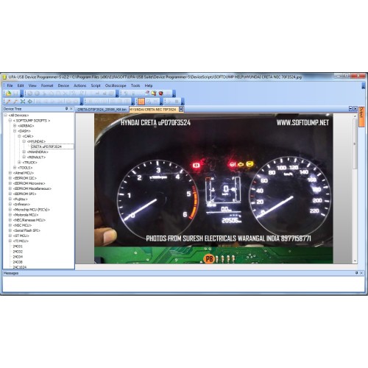Collapse the SOFTDUMP SCRIPTS node
Viewport: 368px width, 368px height.
[10, 121]
